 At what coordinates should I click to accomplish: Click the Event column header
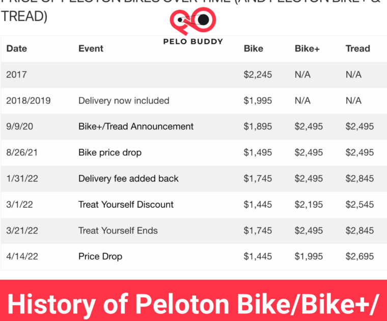(91, 49)
